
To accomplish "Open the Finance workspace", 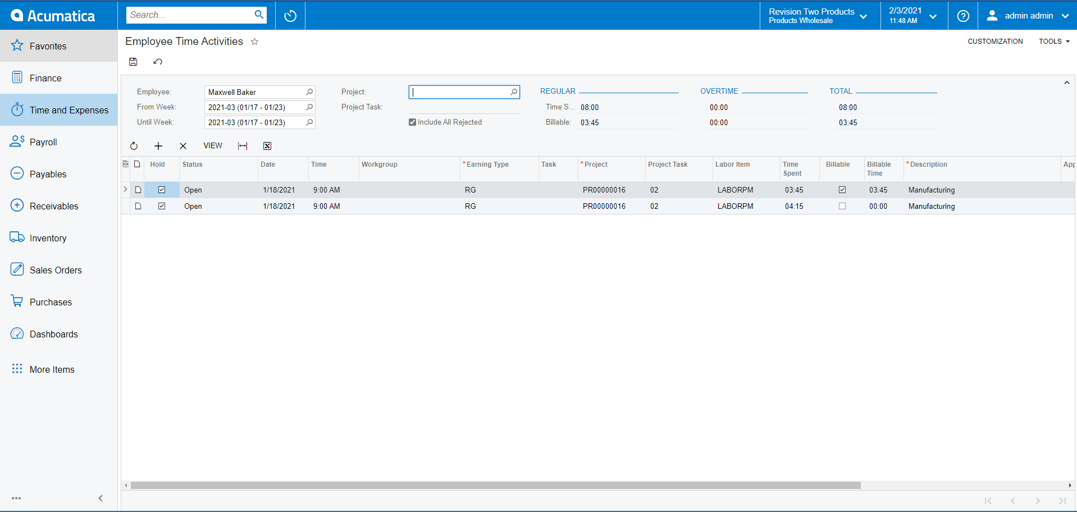I will 59,78.
